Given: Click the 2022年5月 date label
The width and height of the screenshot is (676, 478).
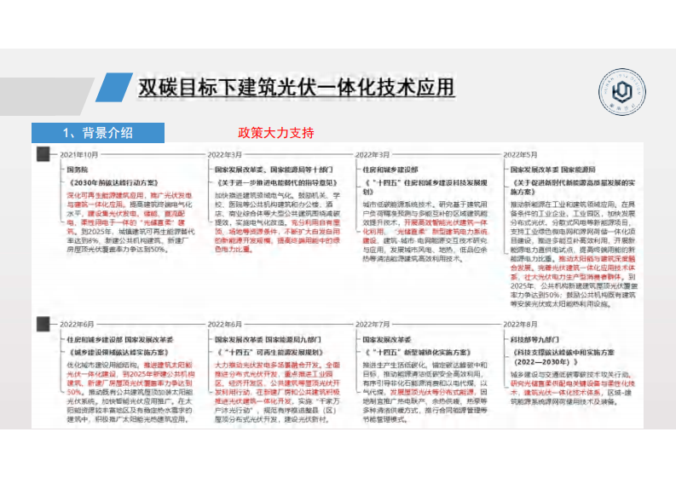Looking at the screenshot, I should pyautogui.click(x=520, y=155).
